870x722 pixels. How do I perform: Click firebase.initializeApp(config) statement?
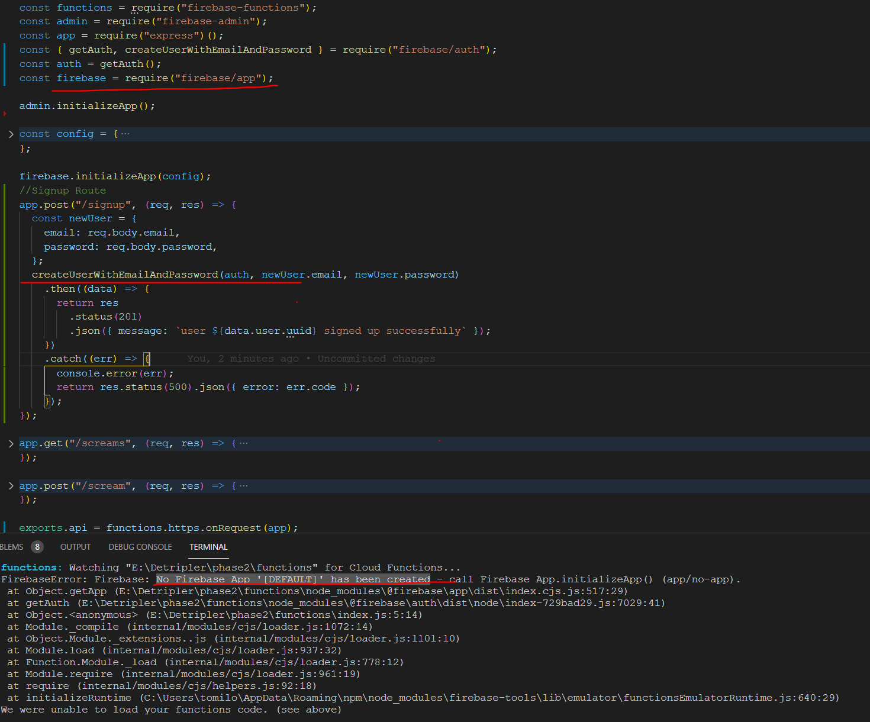click(x=115, y=176)
